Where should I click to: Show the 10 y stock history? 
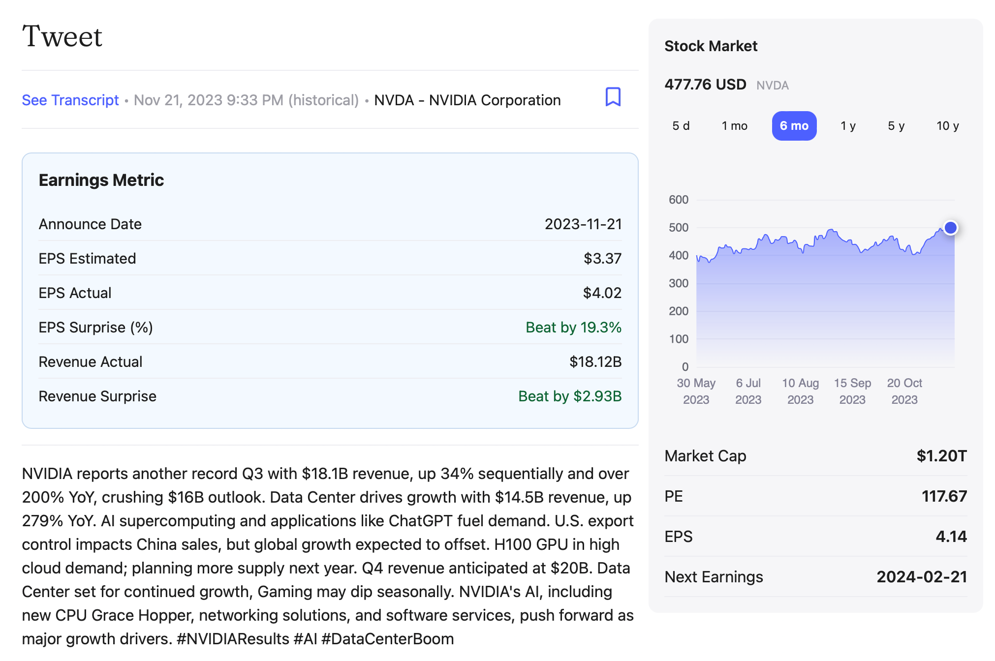pos(947,126)
